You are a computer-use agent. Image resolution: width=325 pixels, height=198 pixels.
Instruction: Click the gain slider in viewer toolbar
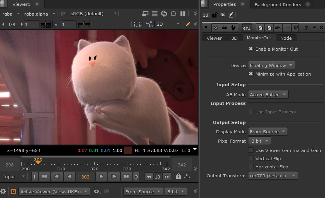[x=45, y=24]
